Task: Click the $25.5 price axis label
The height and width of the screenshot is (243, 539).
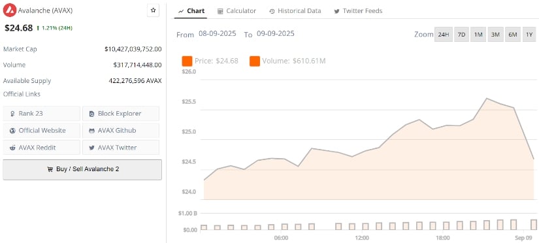Action: tap(189, 102)
